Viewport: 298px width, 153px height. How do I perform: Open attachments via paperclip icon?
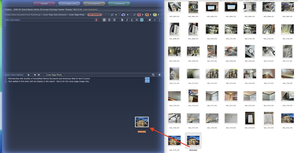tap(112, 15)
